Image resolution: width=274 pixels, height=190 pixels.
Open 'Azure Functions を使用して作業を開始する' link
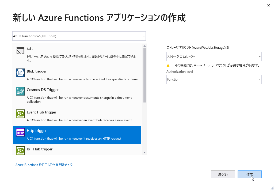coord(44,165)
